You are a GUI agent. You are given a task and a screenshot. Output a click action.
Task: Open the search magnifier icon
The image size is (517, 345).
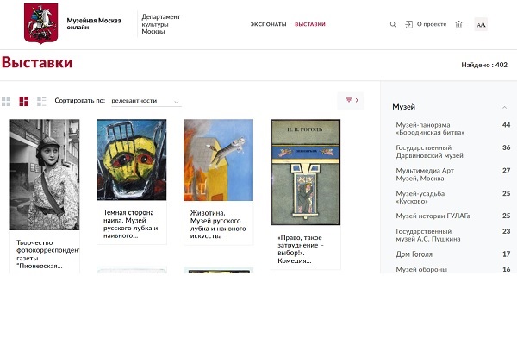point(393,24)
